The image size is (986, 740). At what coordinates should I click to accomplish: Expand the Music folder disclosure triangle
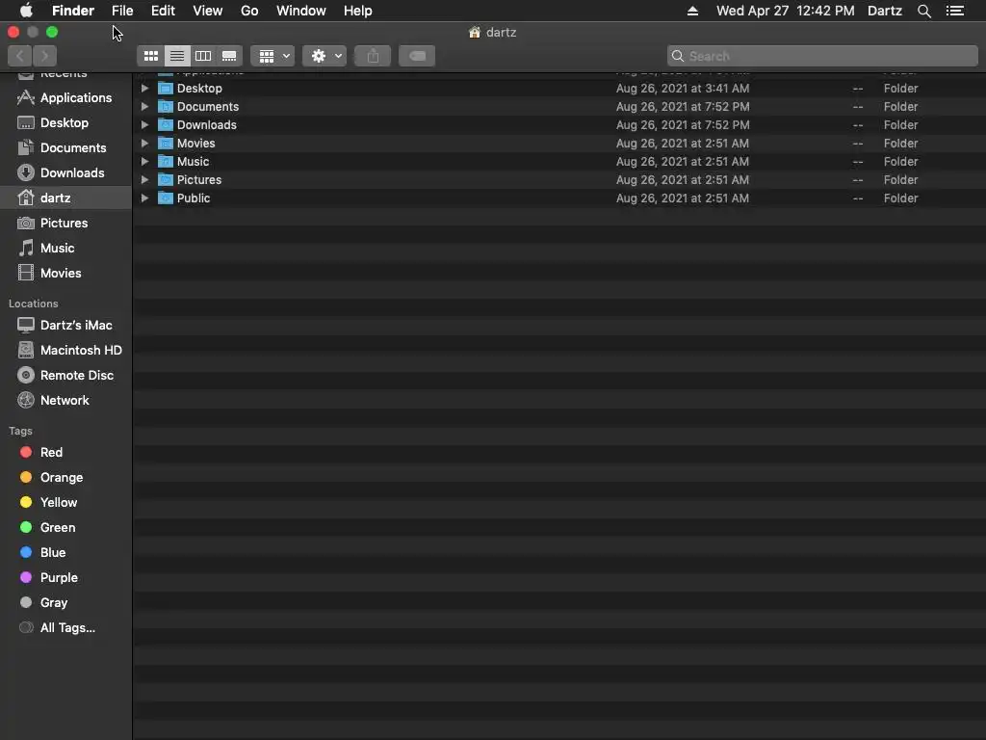(x=144, y=161)
